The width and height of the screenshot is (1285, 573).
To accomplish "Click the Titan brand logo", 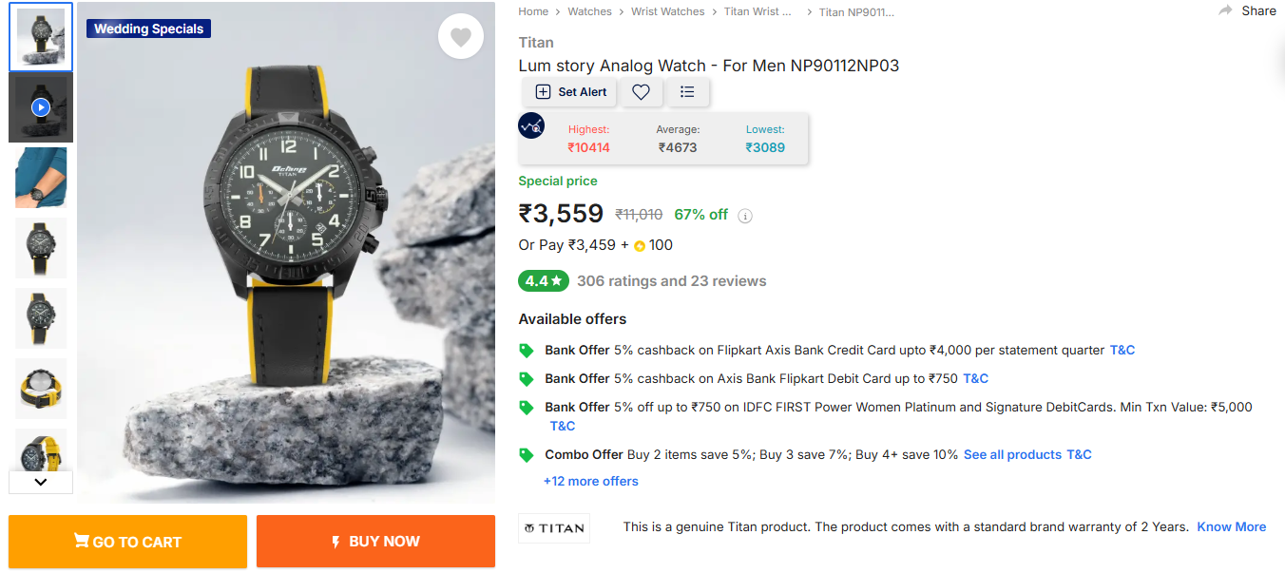I will 554,528.
